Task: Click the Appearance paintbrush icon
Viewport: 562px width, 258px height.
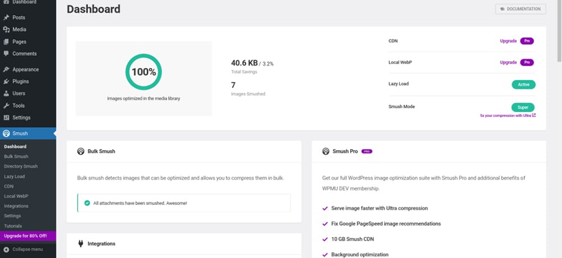Action: (6, 70)
